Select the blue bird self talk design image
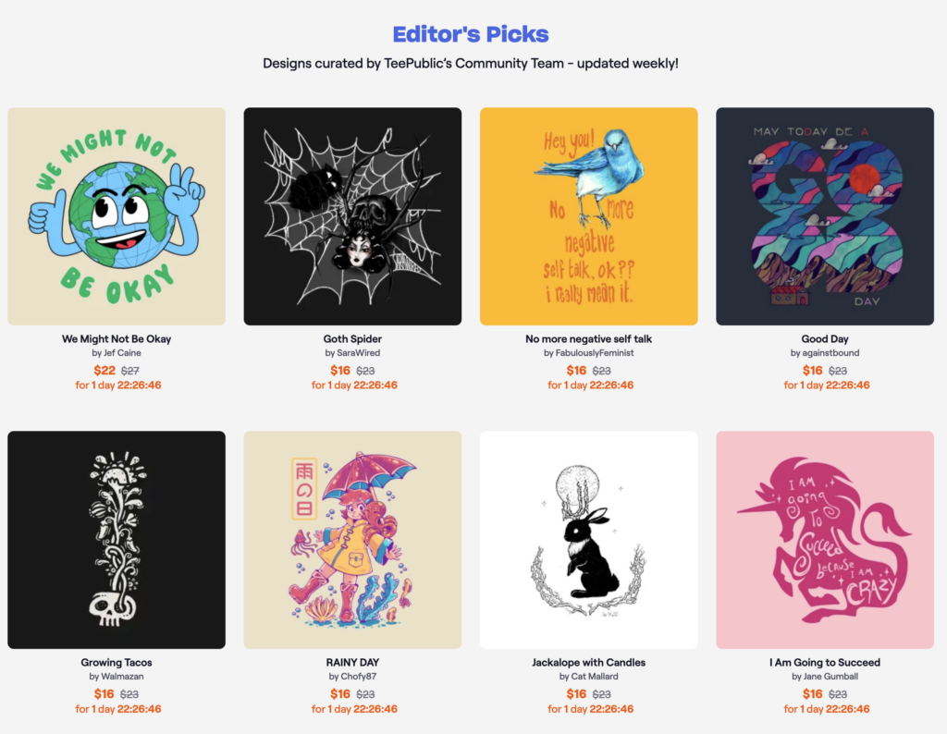This screenshot has width=947, height=734. pyautogui.click(x=589, y=216)
